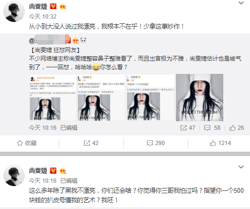
Task: Open 尚雯婕 username link on second post
Action: (x=38, y=171)
